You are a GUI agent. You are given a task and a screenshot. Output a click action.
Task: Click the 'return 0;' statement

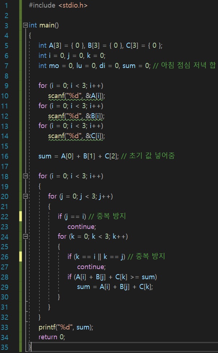(x=52, y=337)
